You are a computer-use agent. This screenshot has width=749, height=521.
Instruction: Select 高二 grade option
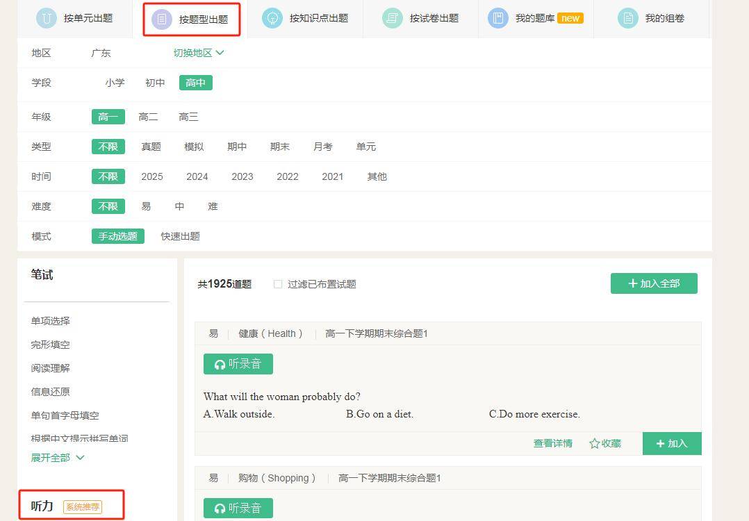coord(148,117)
